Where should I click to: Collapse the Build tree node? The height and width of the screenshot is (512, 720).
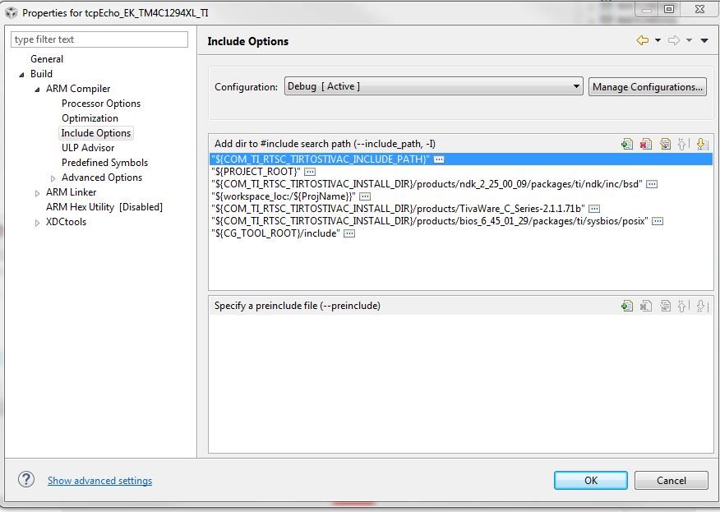pos(21,75)
